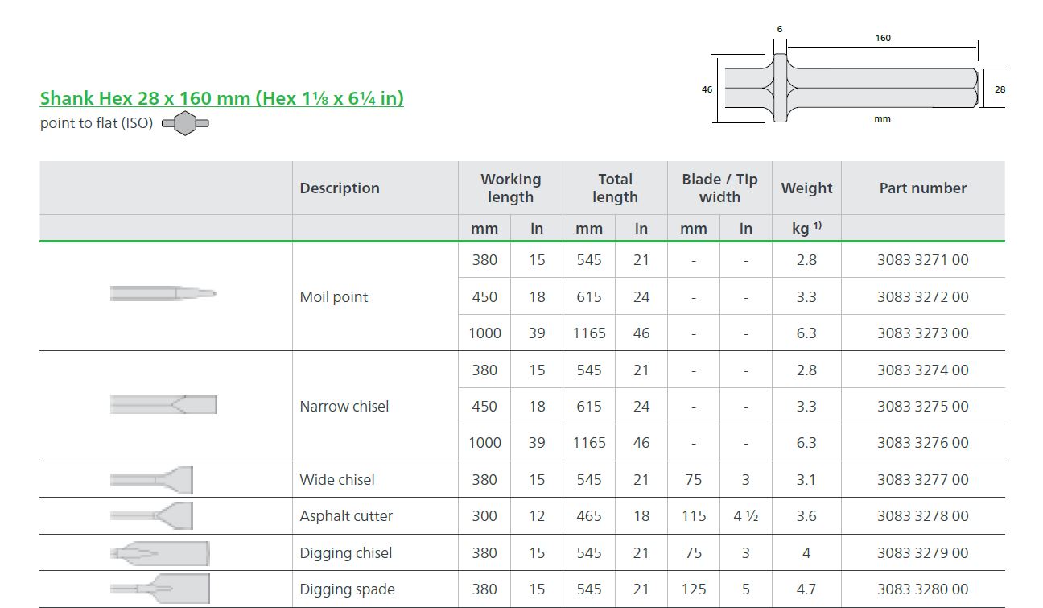This screenshot has height=608, width=1043.
Task: Click the Weight column header
Action: [806, 188]
